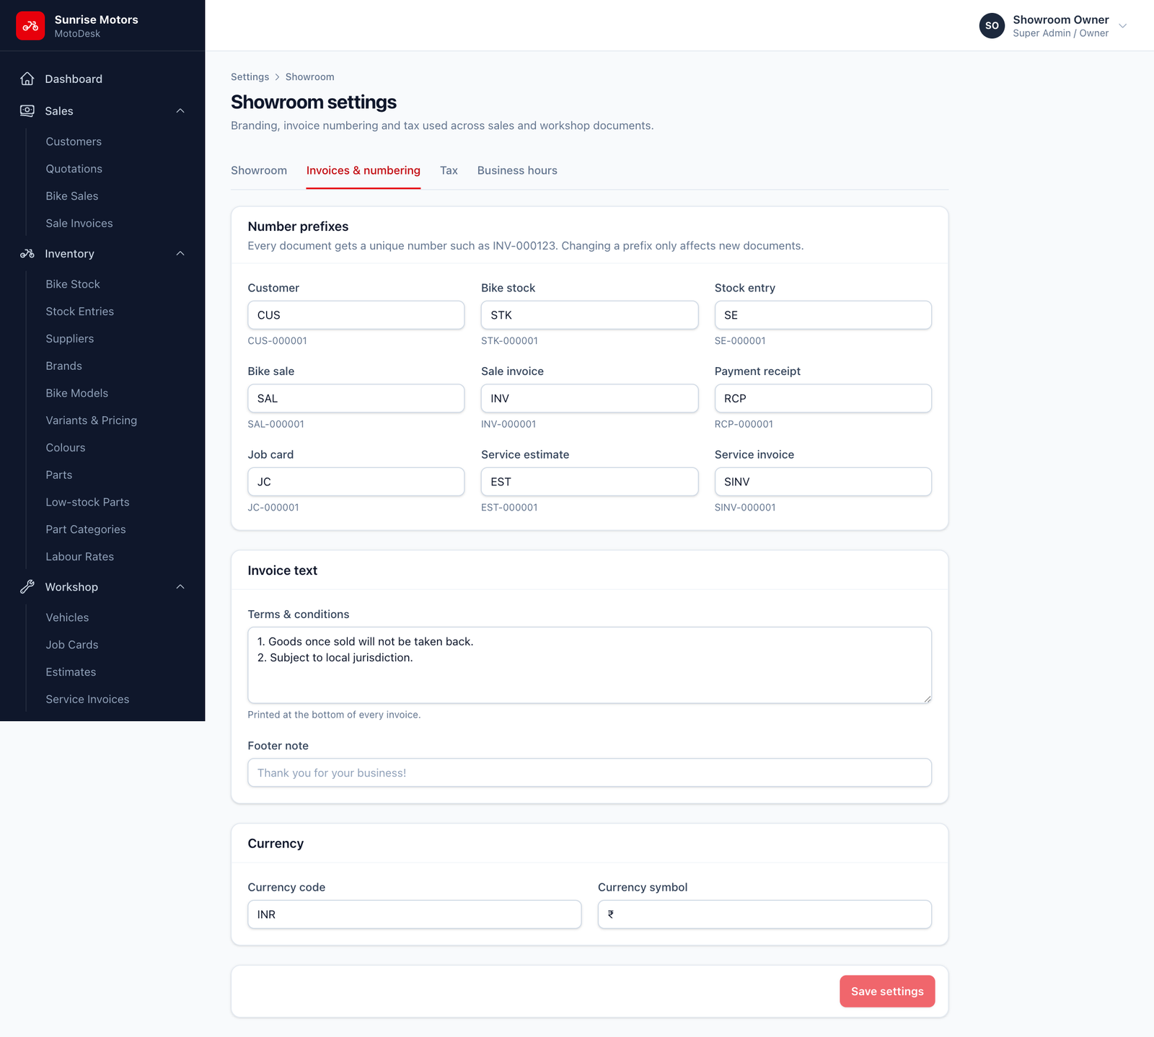The image size is (1154, 1037).
Task: Click the Job card prefix field
Action: [x=356, y=482]
